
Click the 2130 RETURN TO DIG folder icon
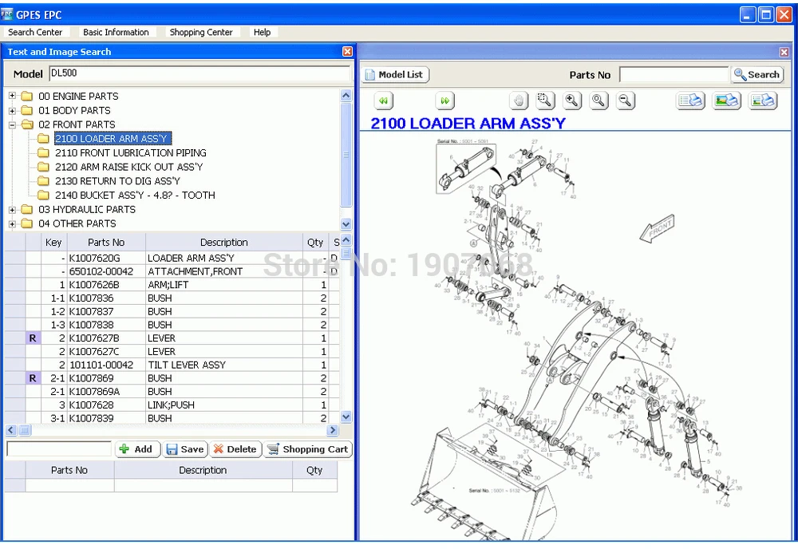click(43, 181)
